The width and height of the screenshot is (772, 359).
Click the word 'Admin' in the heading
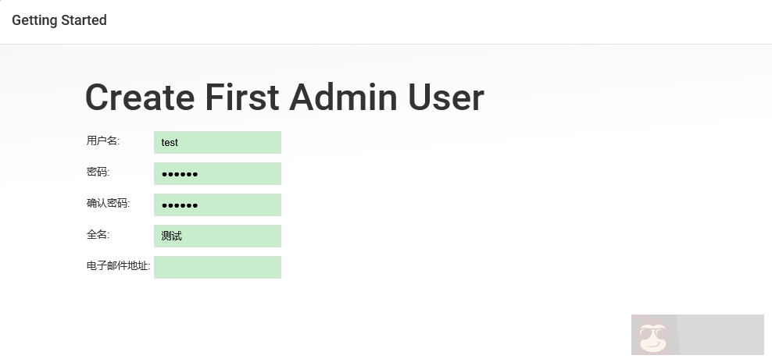[x=343, y=98]
